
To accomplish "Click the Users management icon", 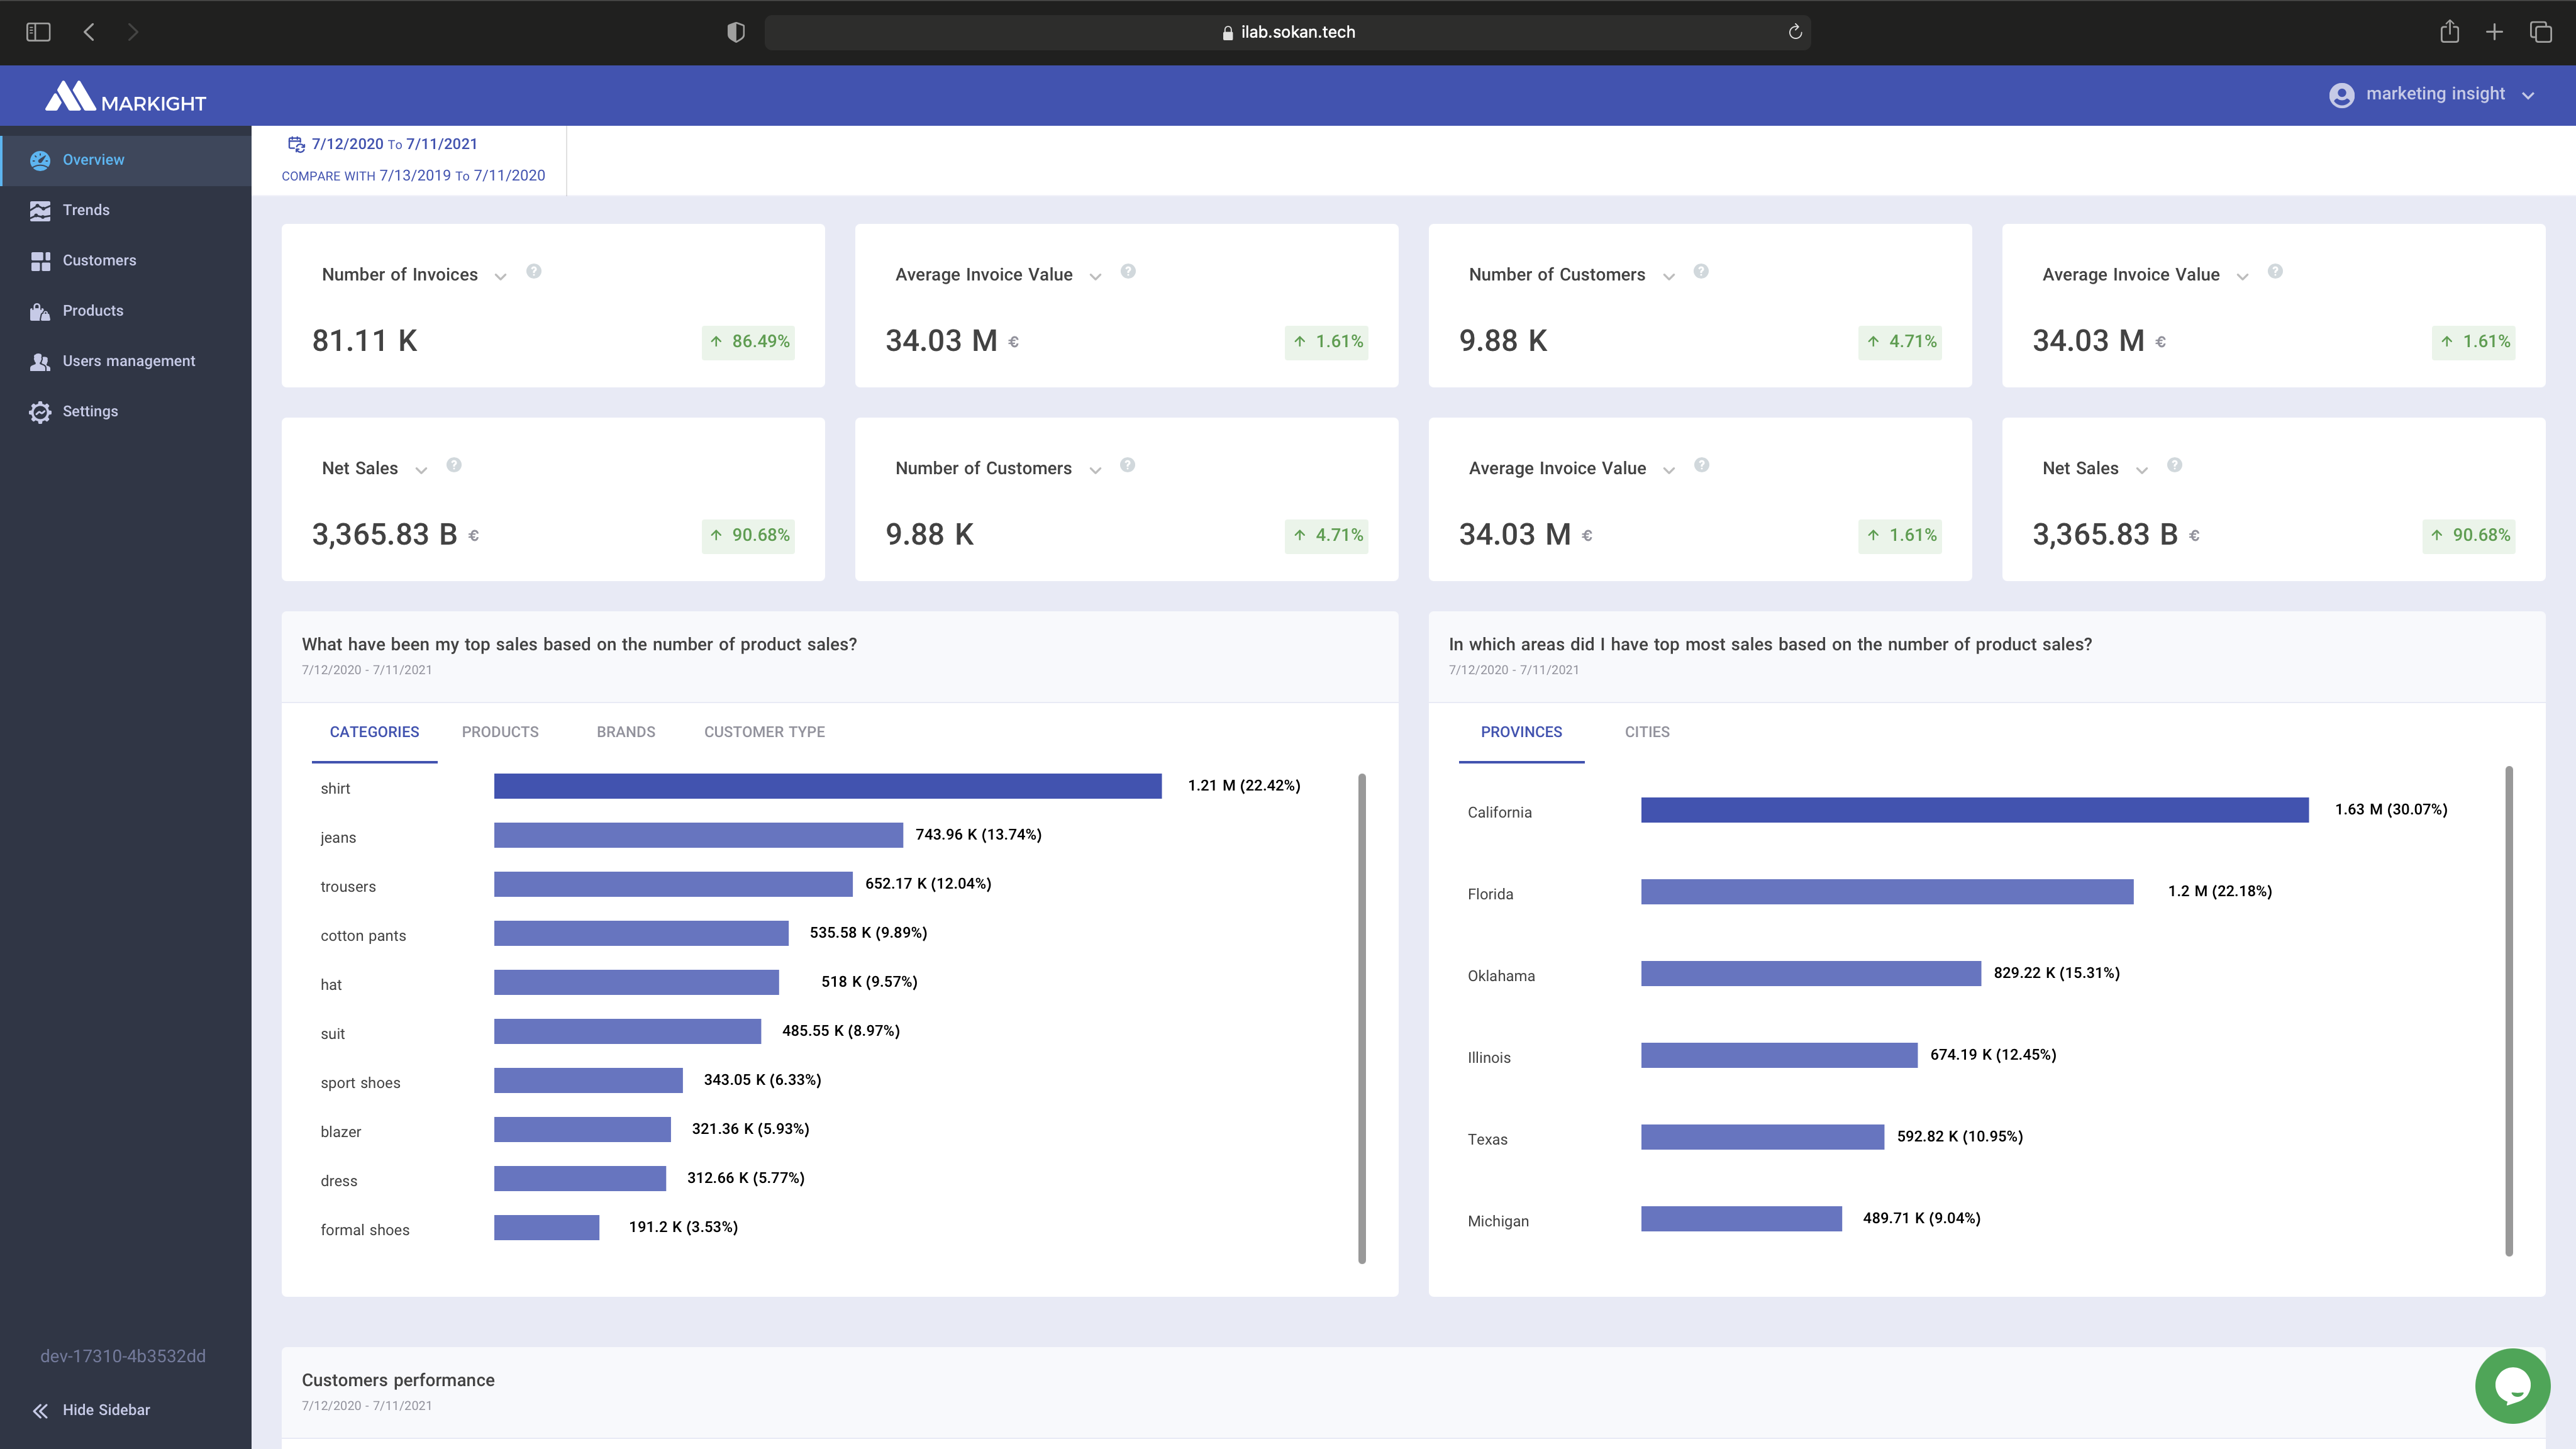I will [x=40, y=361].
